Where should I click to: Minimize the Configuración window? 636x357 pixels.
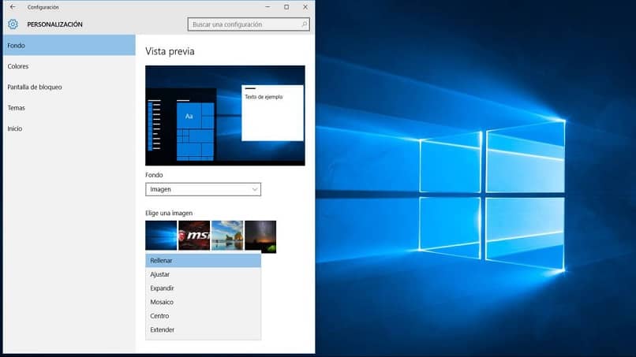267,7
